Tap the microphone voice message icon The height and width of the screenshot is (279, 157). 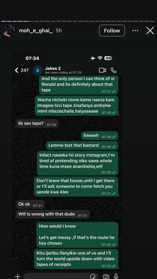(116, 276)
